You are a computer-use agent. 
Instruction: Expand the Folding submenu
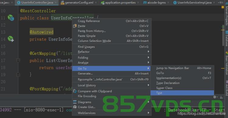point(112,57)
